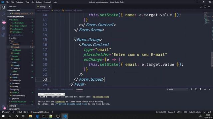
Task: Collapse the Open Editors section
Action: (x=21, y=11)
